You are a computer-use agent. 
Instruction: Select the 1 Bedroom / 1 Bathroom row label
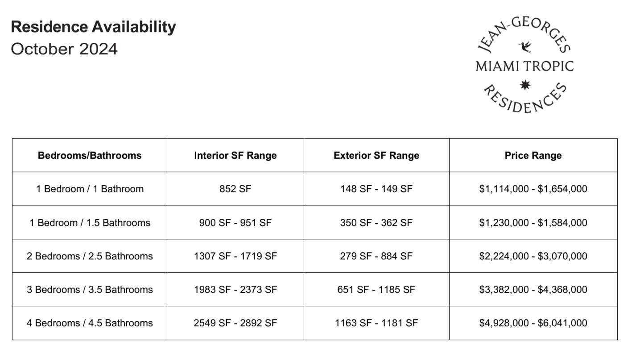pyautogui.click(x=90, y=189)
